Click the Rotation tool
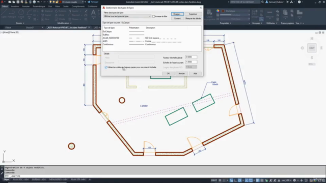Image resolution: width=326 pixels, height=183 pixels. pyautogui.click(x=61, y=11)
